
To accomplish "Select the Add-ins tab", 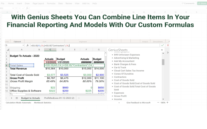I will (x=86, y=4).
